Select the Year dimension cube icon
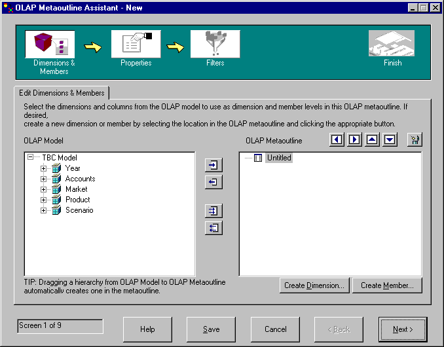This screenshot has width=444, height=347. tap(56, 168)
